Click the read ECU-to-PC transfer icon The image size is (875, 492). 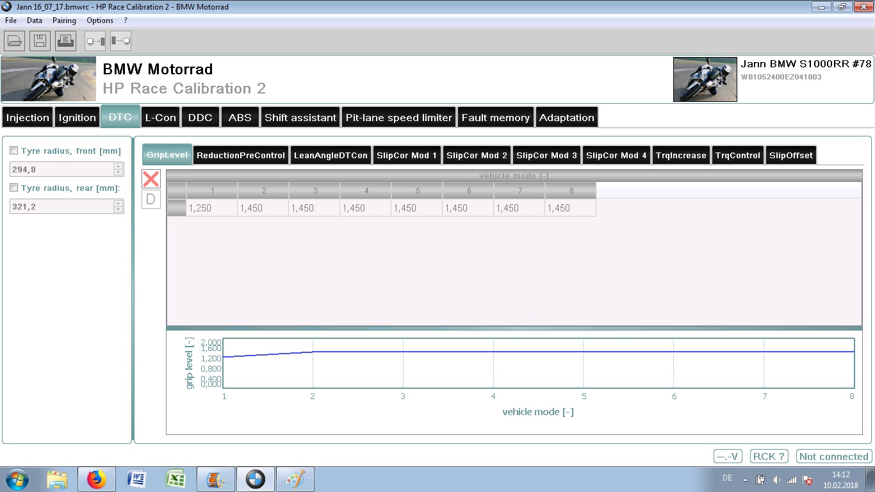[x=120, y=41]
